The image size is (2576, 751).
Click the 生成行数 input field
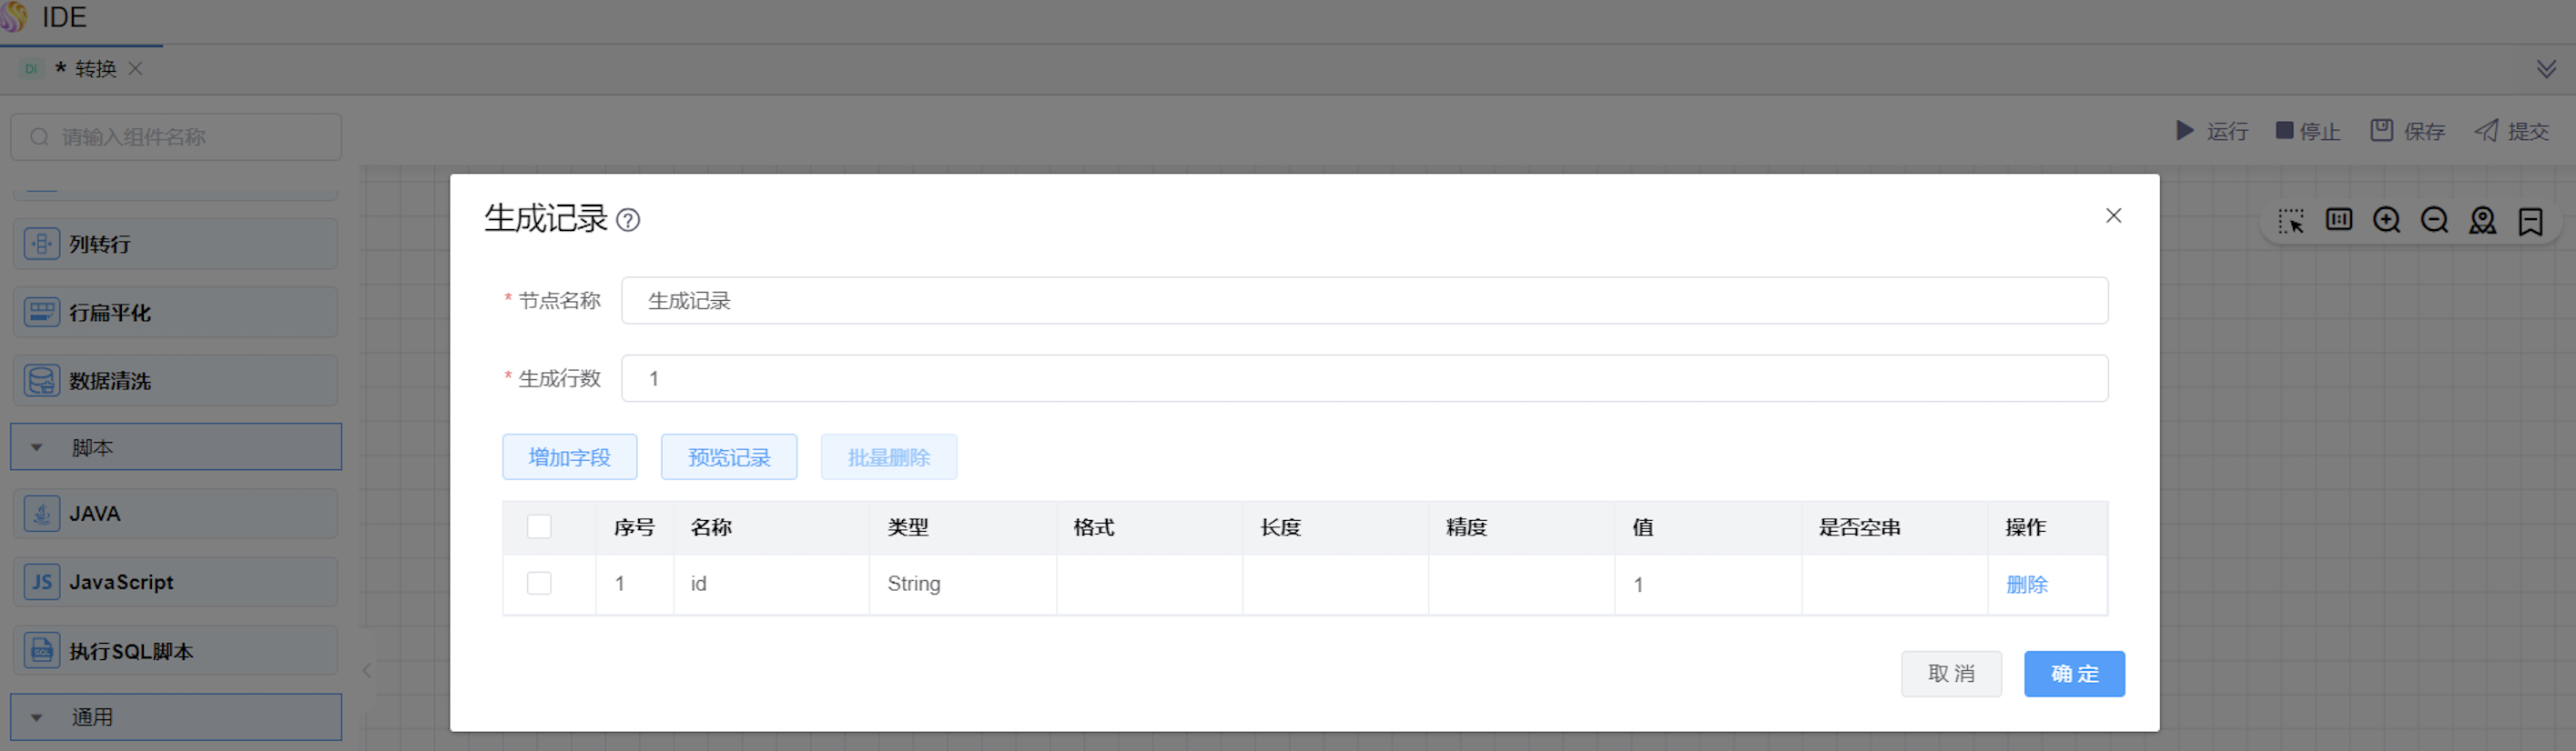(x=1364, y=378)
